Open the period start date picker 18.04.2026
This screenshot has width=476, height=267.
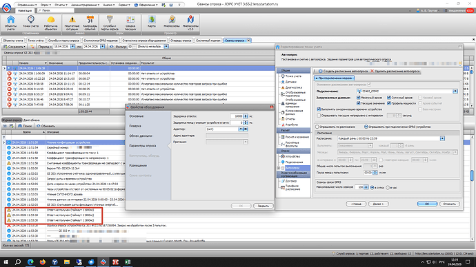(x=72, y=47)
